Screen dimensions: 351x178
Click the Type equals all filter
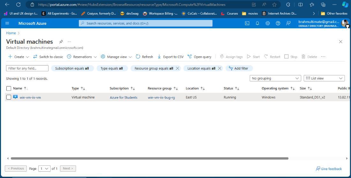(x=112, y=68)
